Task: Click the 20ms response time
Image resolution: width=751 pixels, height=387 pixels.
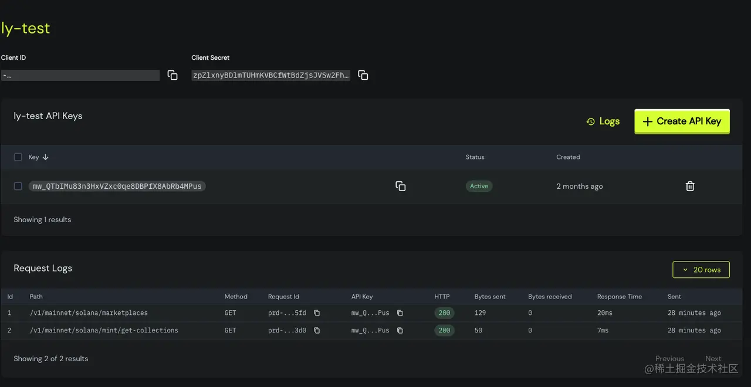Action: click(x=605, y=313)
